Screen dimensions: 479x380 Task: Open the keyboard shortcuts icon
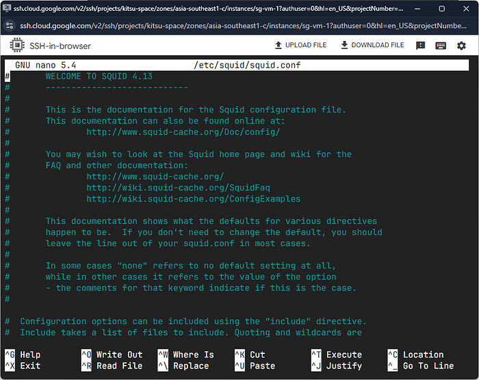click(441, 46)
